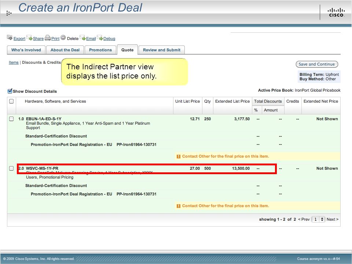352x264 pixels.
Task: Click the Billing Term: Upfront text
Action: tap(319, 74)
